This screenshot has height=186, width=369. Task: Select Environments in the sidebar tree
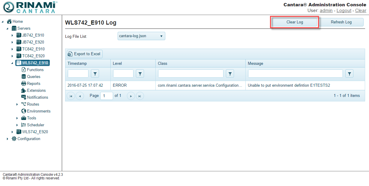click(38, 111)
